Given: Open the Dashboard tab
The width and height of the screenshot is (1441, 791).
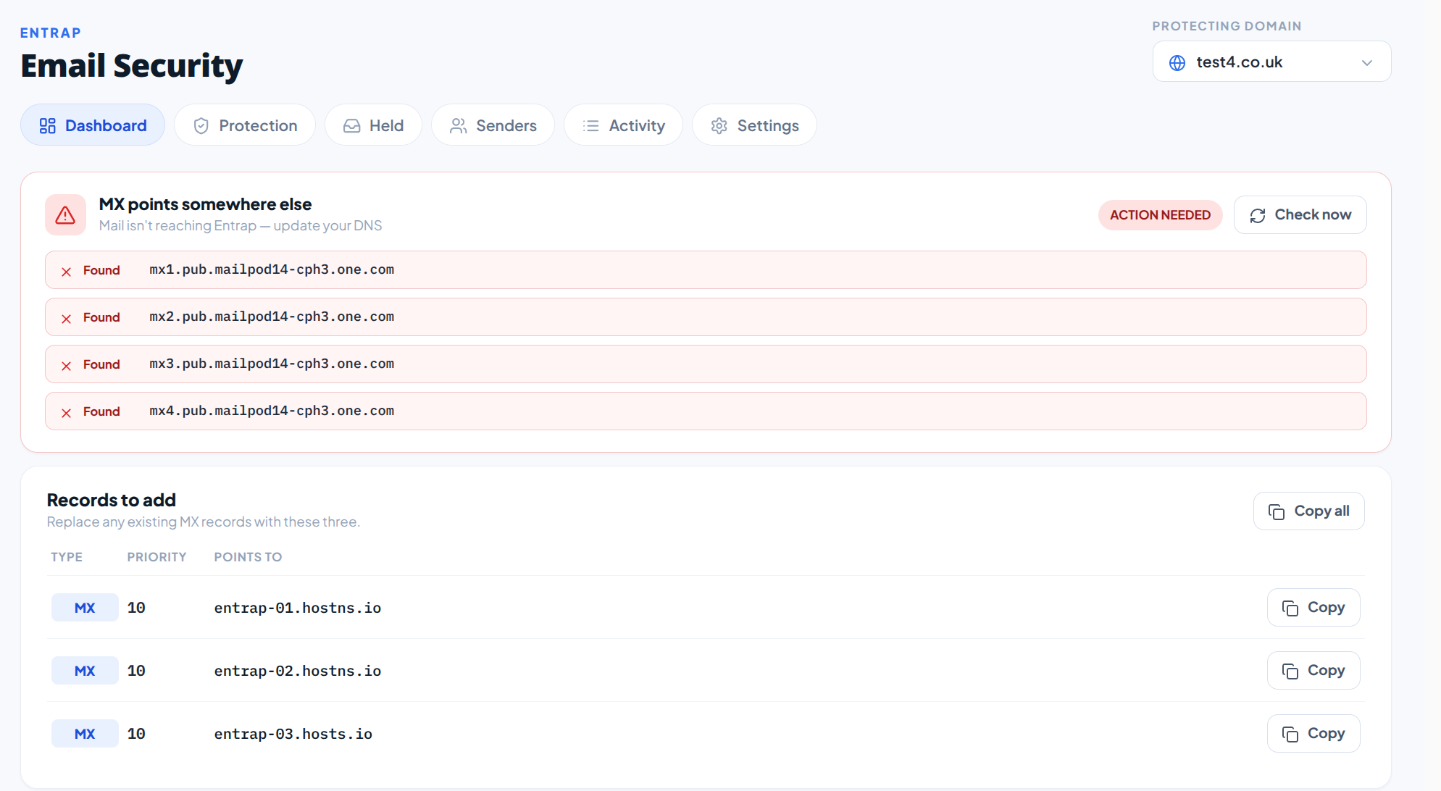Looking at the screenshot, I should coord(93,125).
